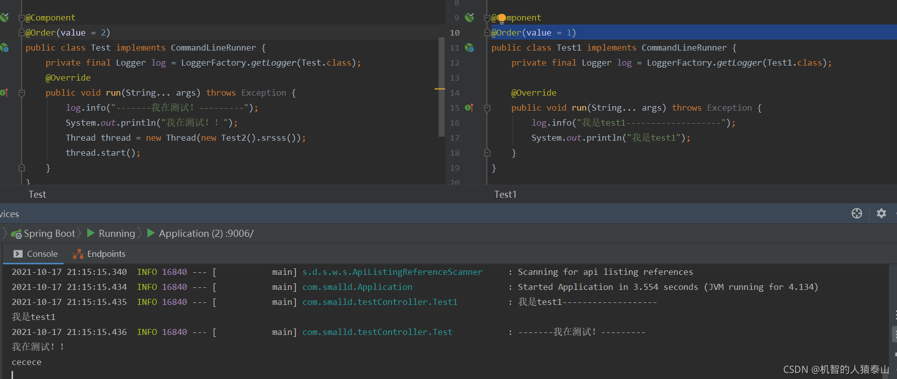Screen dimensions: 897x379
Task: Click the class gutter icon beside 'public class Test'
Action: click(4, 48)
